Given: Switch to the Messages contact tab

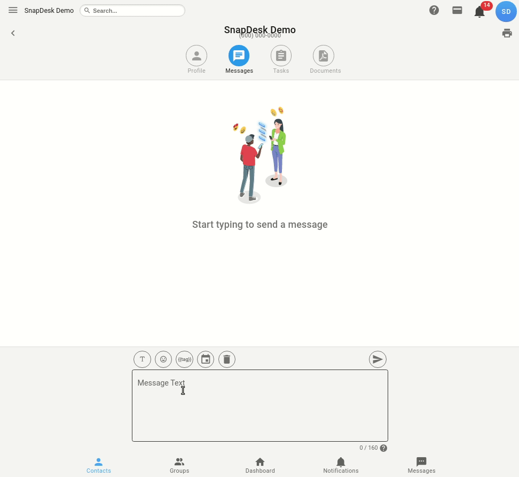Looking at the screenshot, I should 239,60.
